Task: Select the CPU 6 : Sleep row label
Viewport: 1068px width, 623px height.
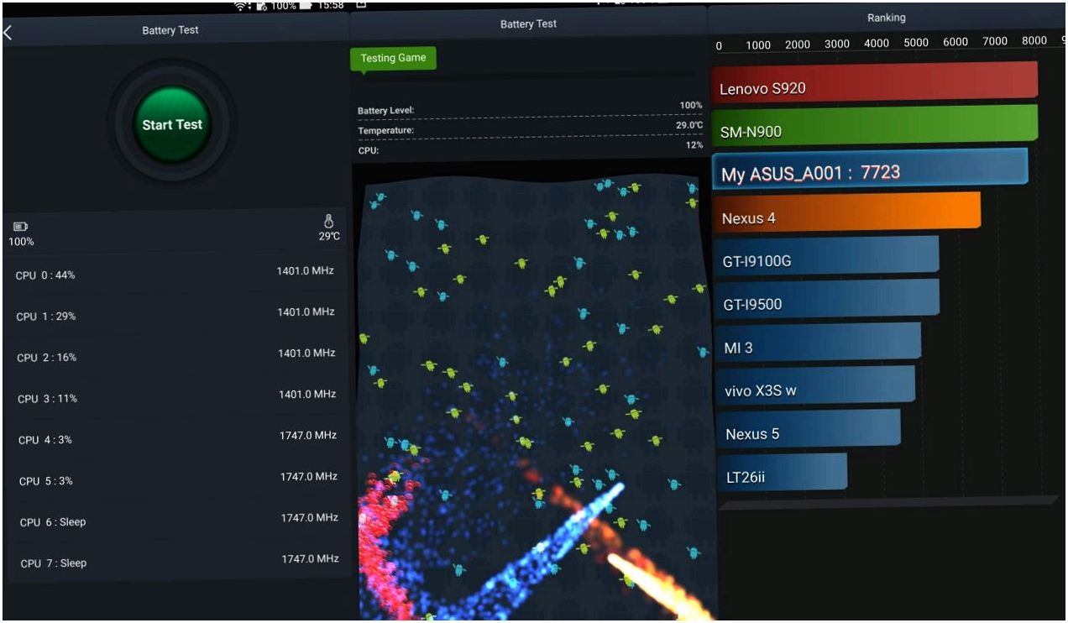Action: (53, 522)
